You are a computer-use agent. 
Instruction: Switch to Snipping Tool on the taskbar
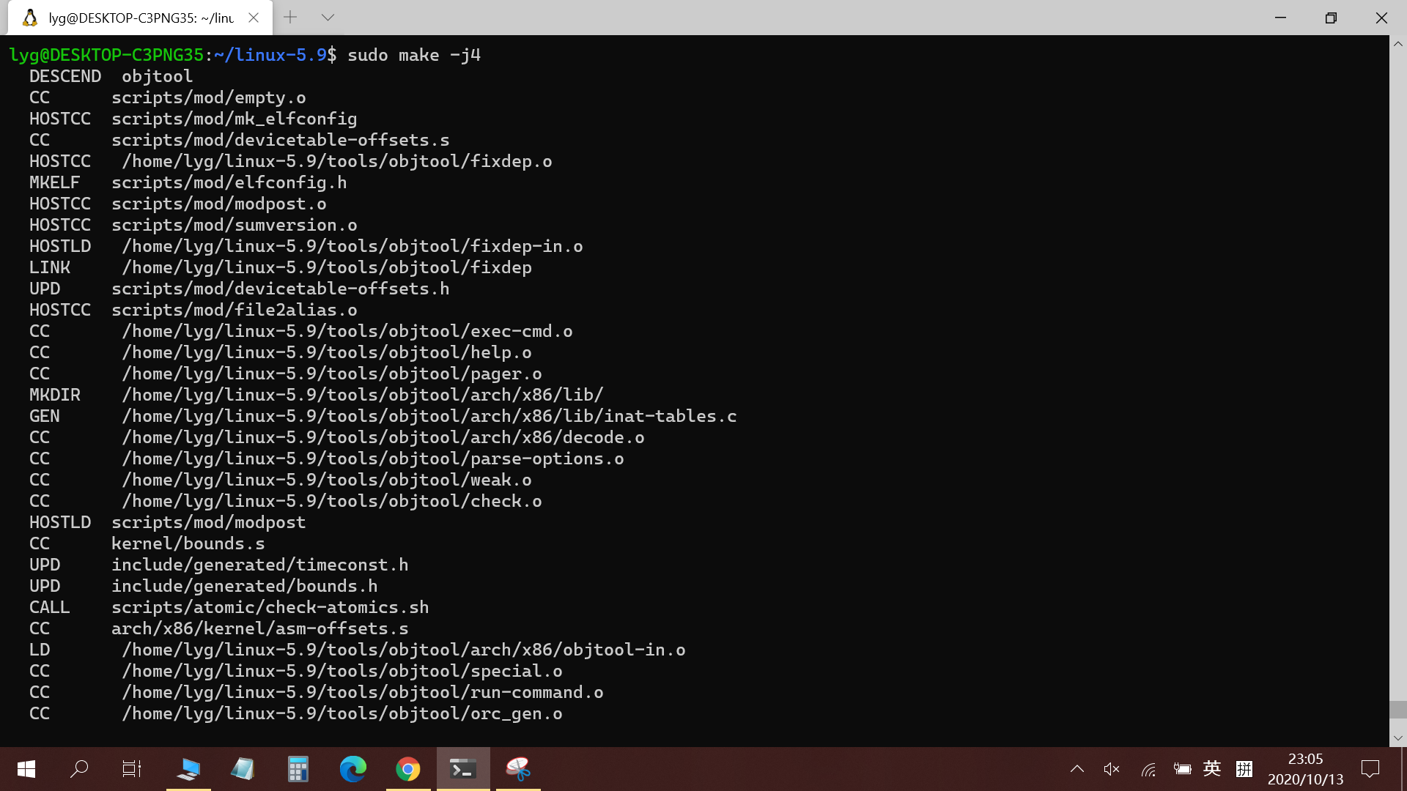tap(518, 769)
